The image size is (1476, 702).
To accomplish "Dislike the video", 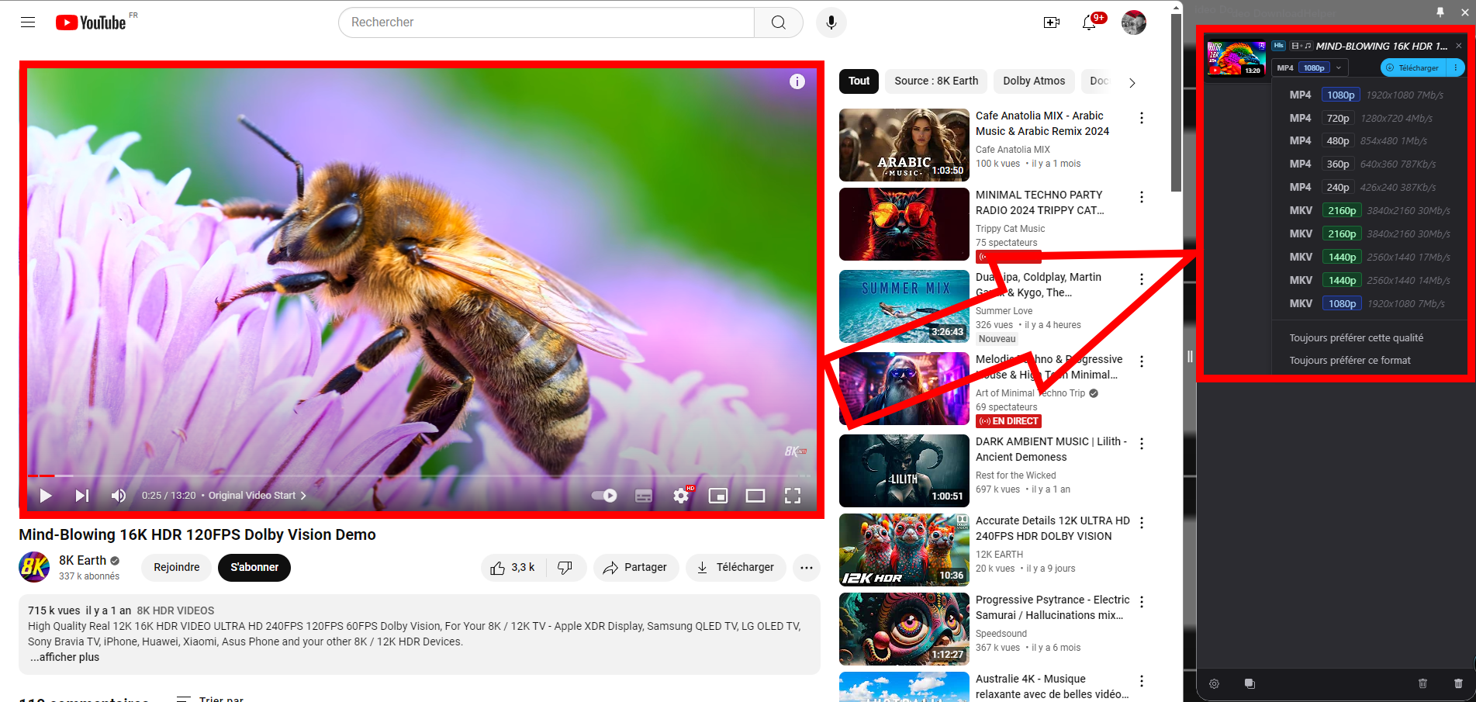I will pyautogui.click(x=565, y=568).
